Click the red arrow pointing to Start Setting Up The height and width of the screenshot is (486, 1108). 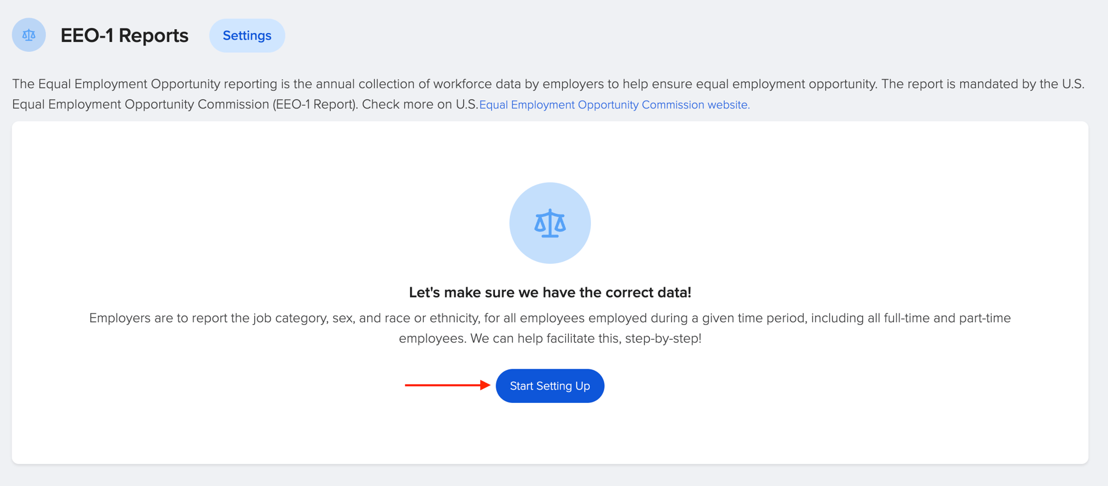(x=447, y=385)
